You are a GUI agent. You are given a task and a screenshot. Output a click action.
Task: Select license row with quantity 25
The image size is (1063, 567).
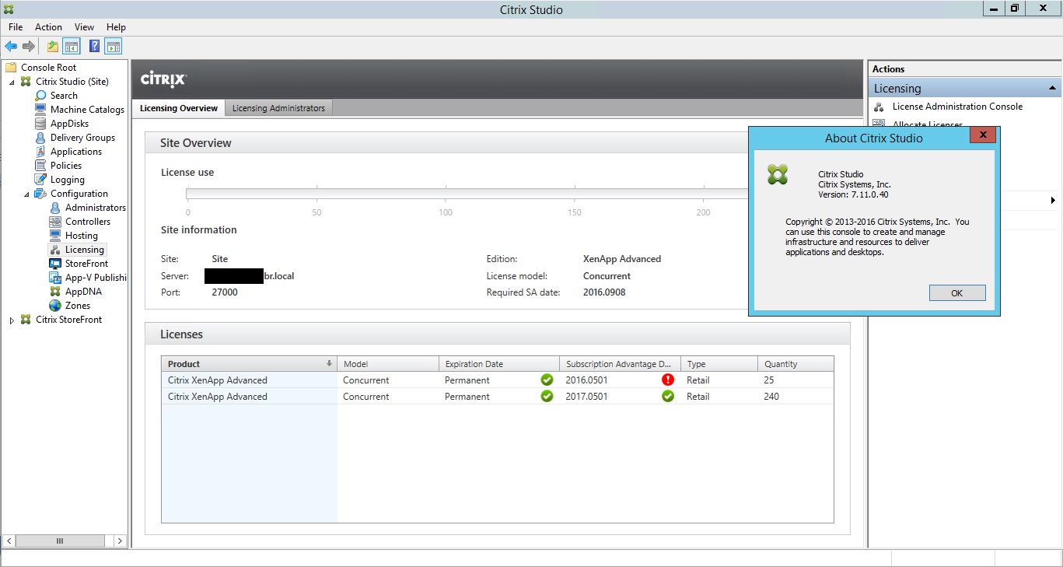498,380
